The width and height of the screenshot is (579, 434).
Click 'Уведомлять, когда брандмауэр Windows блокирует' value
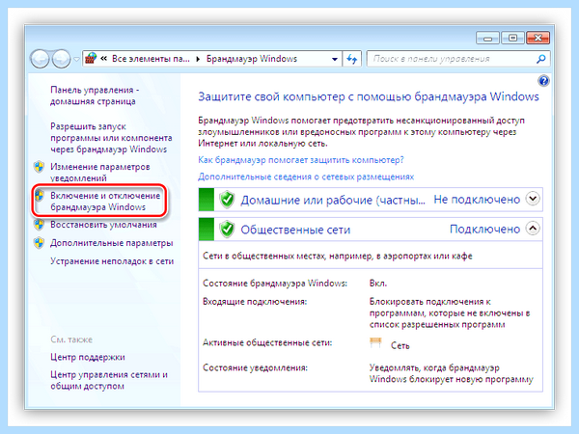click(452, 373)
